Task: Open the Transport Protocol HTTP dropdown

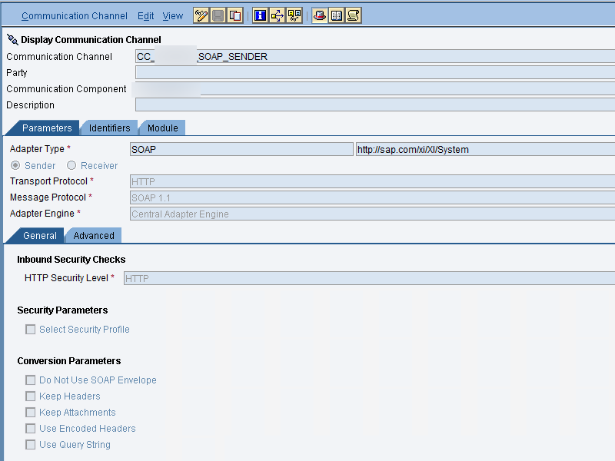Action: coord(372,181)
